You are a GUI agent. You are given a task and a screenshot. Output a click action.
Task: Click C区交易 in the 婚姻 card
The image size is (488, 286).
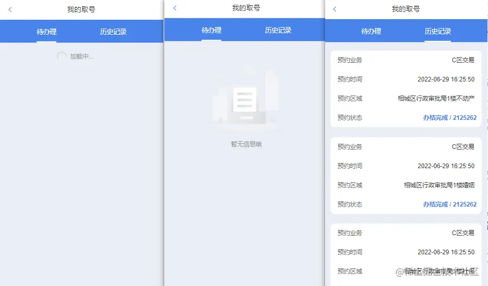[x=463, y=146]
